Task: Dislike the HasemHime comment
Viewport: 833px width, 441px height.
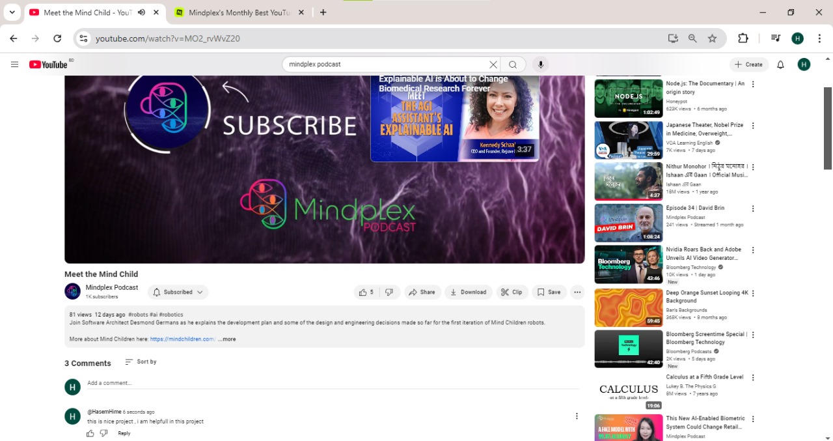Action: coord(103,433)
